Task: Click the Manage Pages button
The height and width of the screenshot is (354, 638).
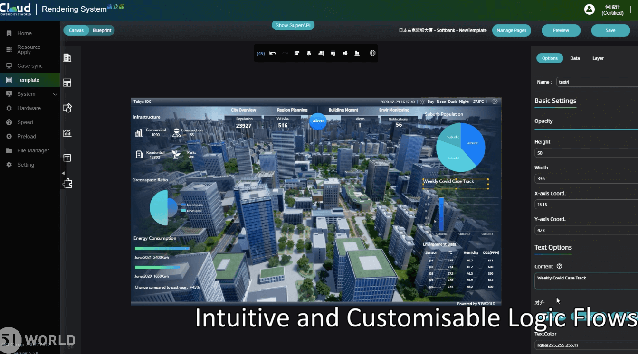Action: click(x=511, y=30)
